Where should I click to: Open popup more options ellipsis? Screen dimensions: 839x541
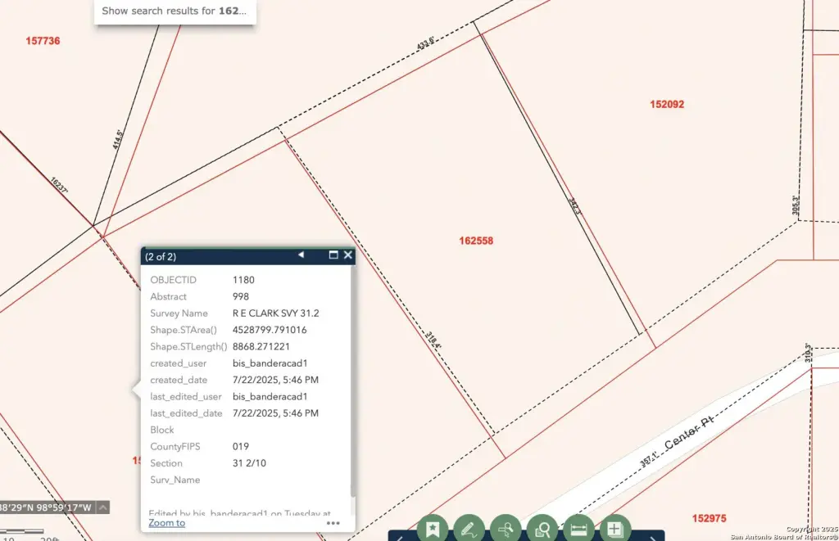(x=333, y=523)
